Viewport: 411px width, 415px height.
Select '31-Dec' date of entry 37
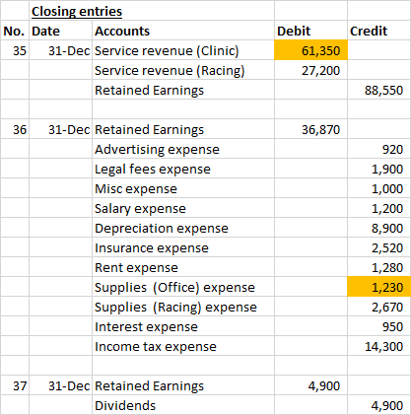pos(61,385)
